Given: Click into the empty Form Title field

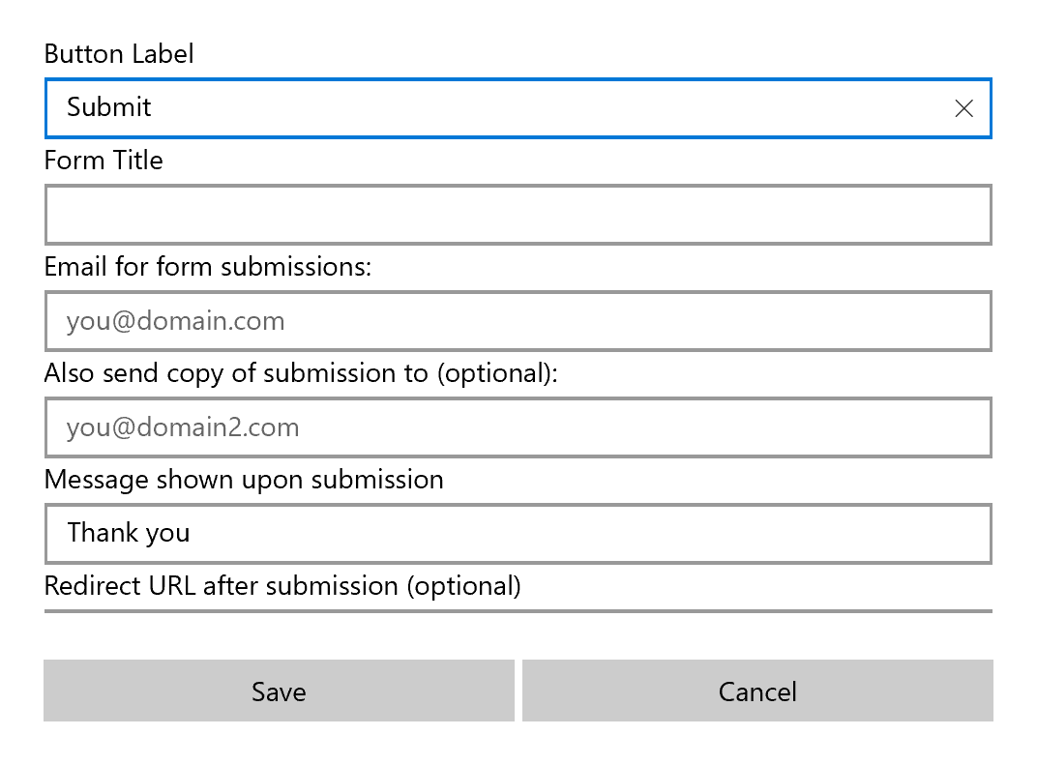Looking at the screenshot, I should point(518,215).
